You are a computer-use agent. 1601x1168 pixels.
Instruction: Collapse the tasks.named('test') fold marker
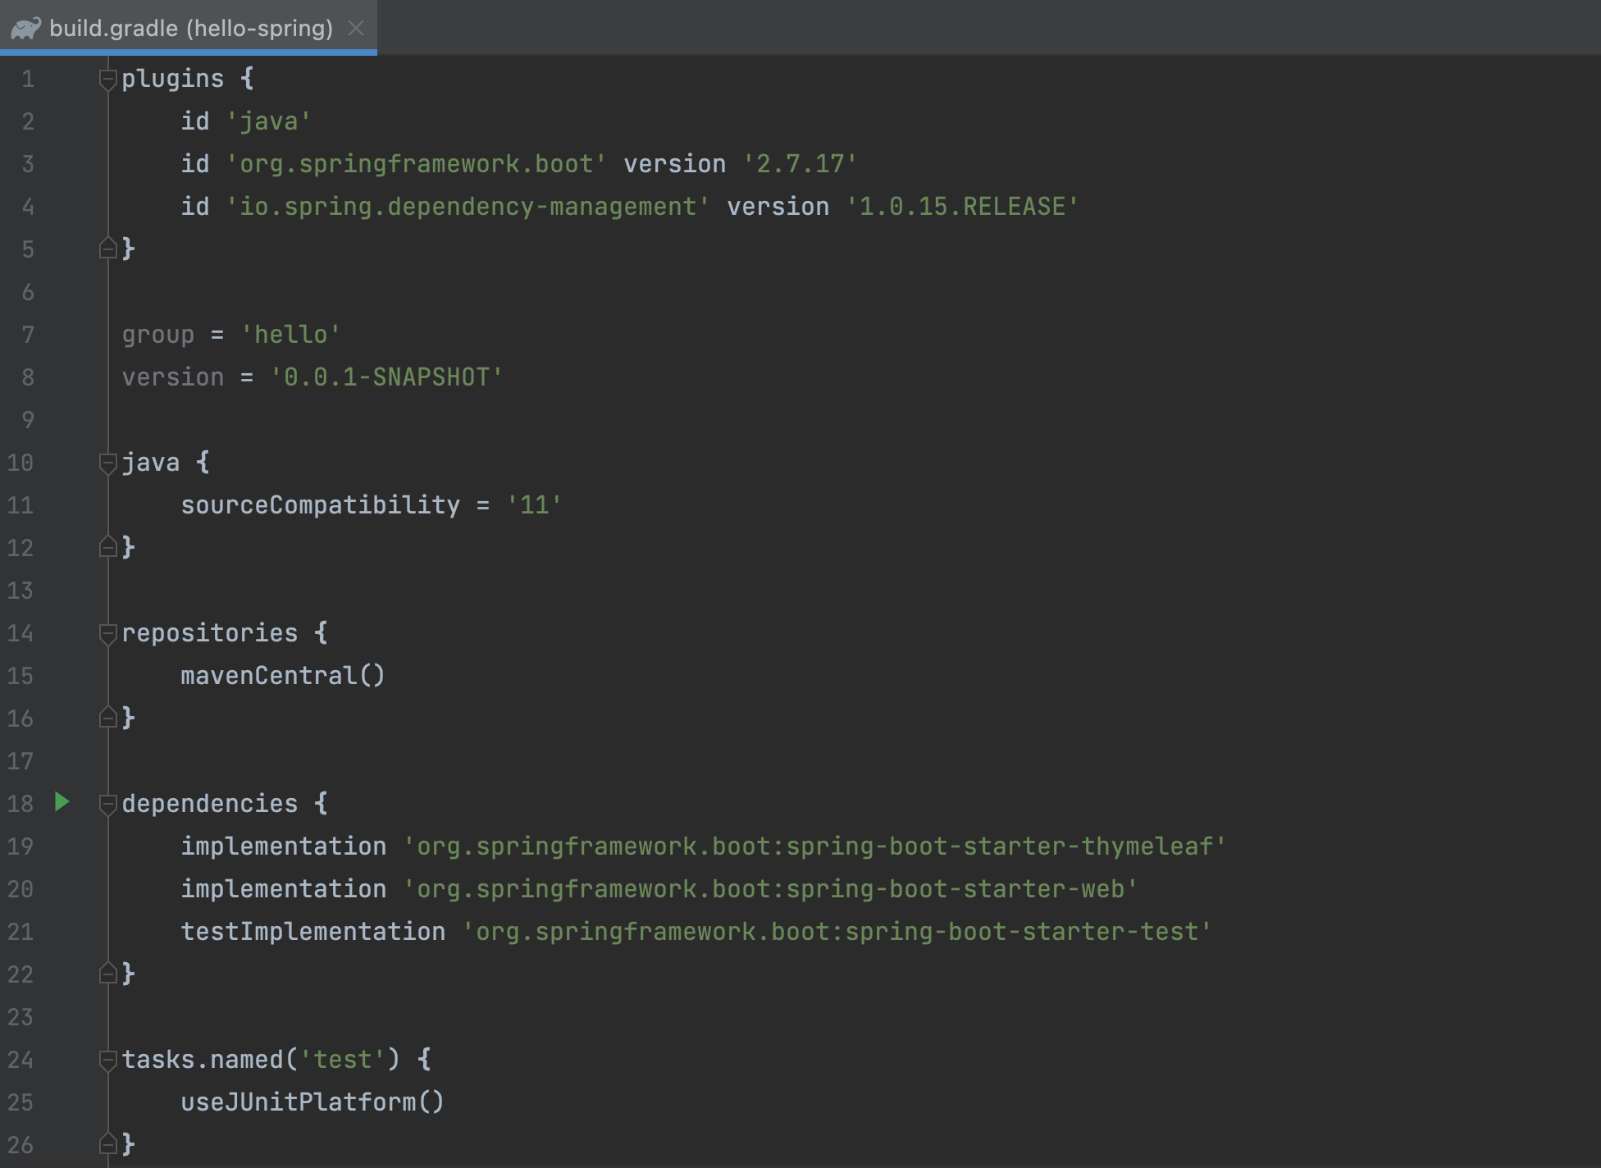pyautogui.click(x=107, y=1060)
